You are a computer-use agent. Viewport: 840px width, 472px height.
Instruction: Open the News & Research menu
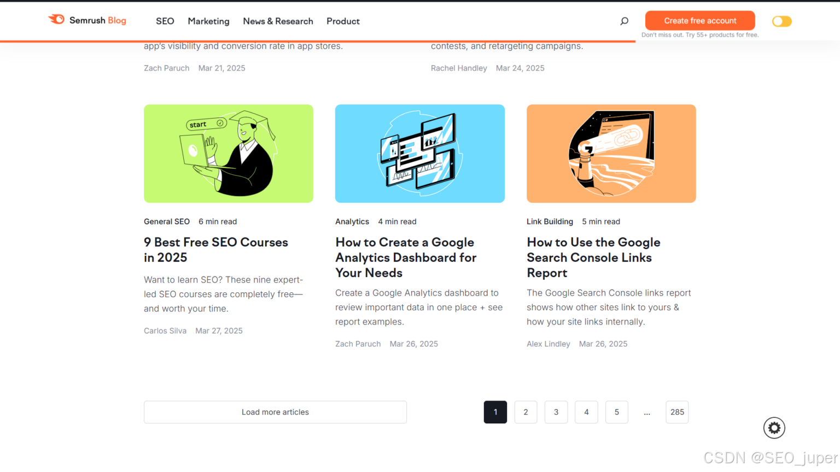coord(278,21)
